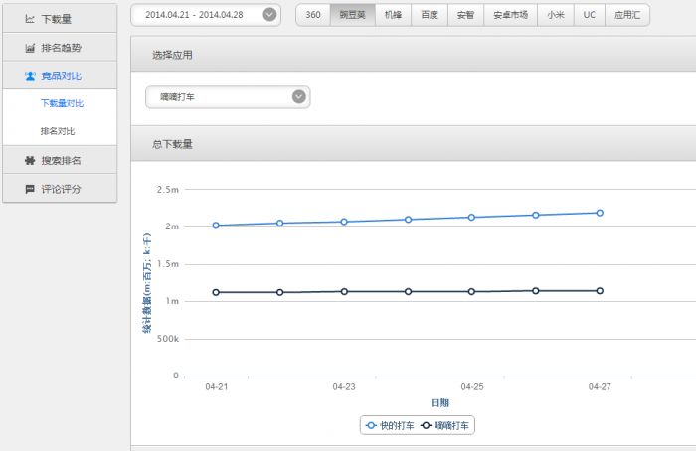This screenshot has width=696, height=451.
Task: Click the 下载量 chart icon in sidebar
Action: click(30, 19)
